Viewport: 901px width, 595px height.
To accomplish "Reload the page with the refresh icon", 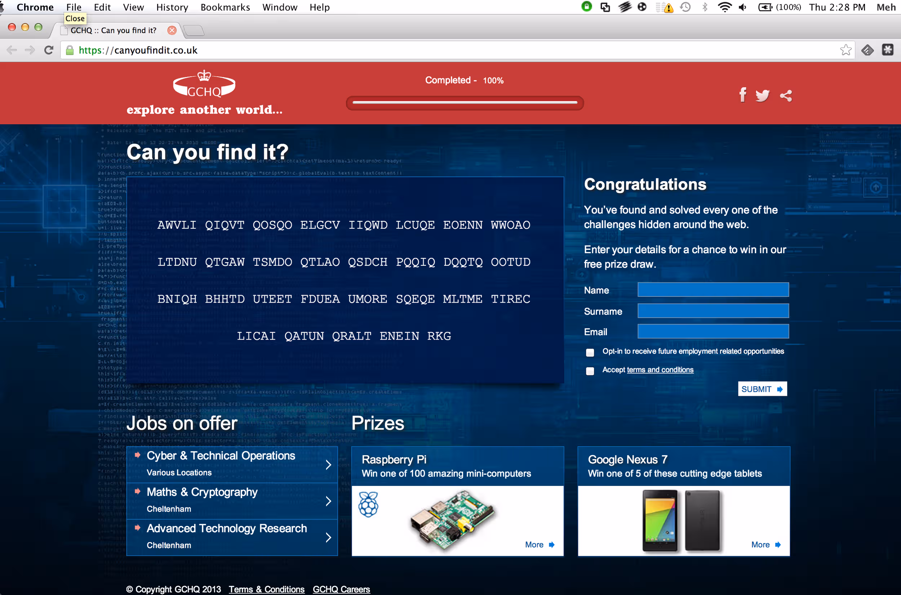I will 49,50.
